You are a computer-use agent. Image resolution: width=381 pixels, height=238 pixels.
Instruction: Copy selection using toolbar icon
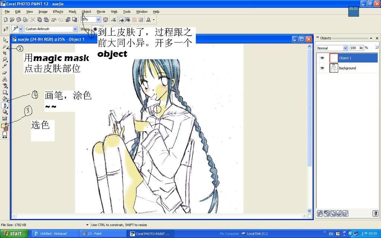click(x=39, y=19)
